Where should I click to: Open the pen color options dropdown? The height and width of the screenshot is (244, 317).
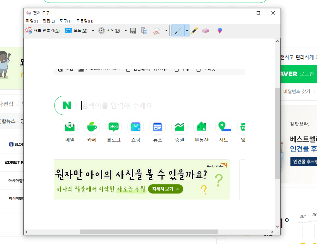point(187,30)
